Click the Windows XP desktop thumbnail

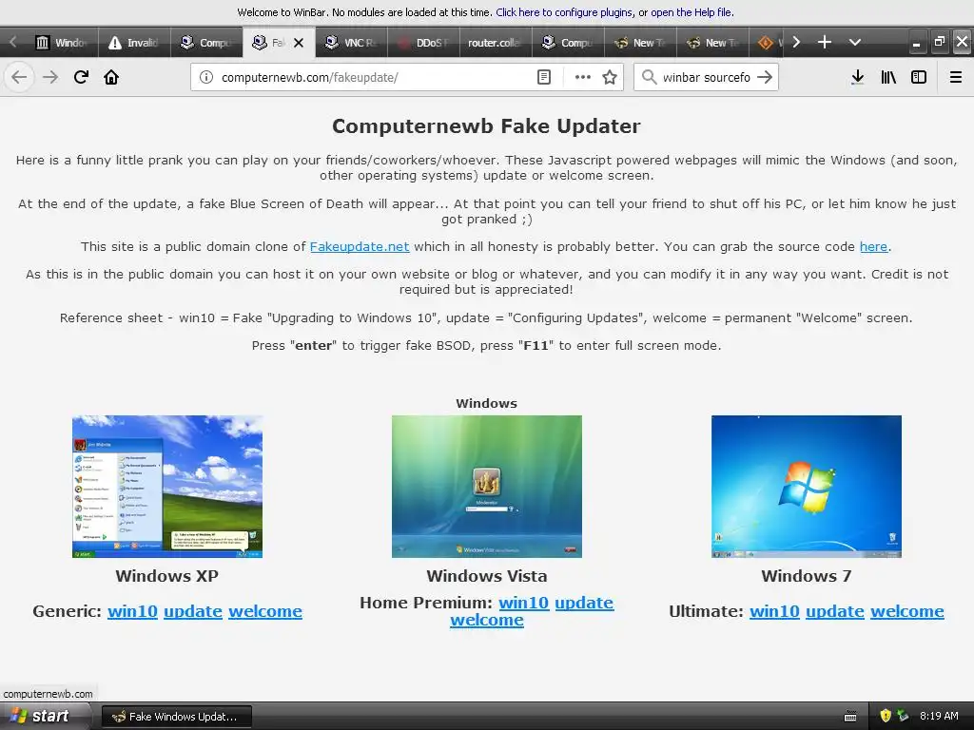[167, 487]
